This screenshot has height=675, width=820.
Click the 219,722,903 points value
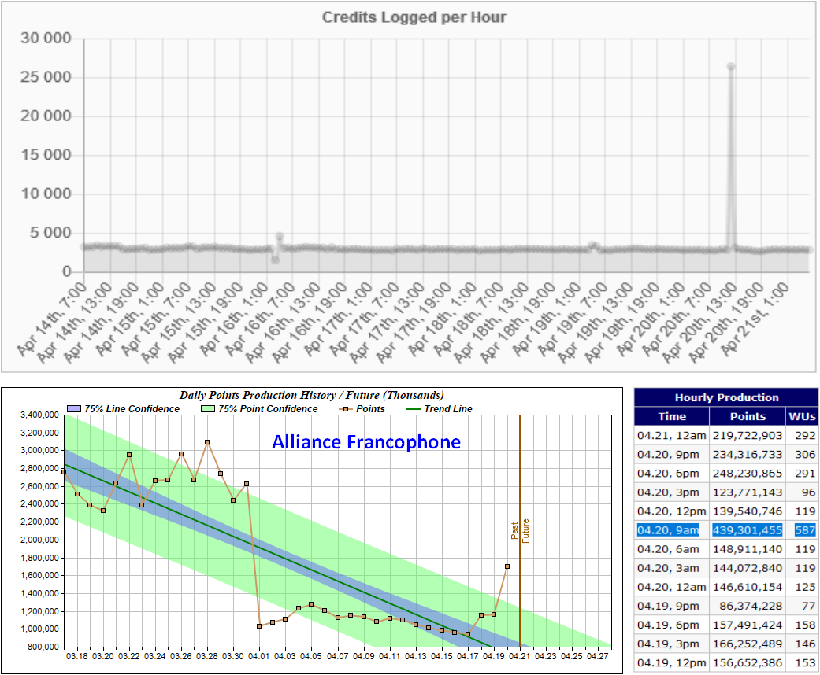click(748, 435)
